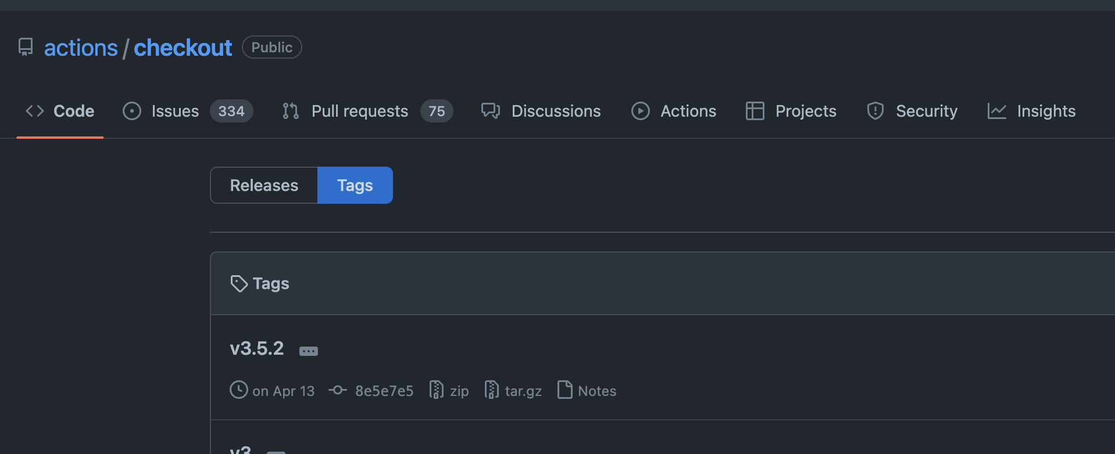Viewport: 1115px width, 454px height.
Task: Click the 75 pull requests counter
Action: click(x=437, y=111)
